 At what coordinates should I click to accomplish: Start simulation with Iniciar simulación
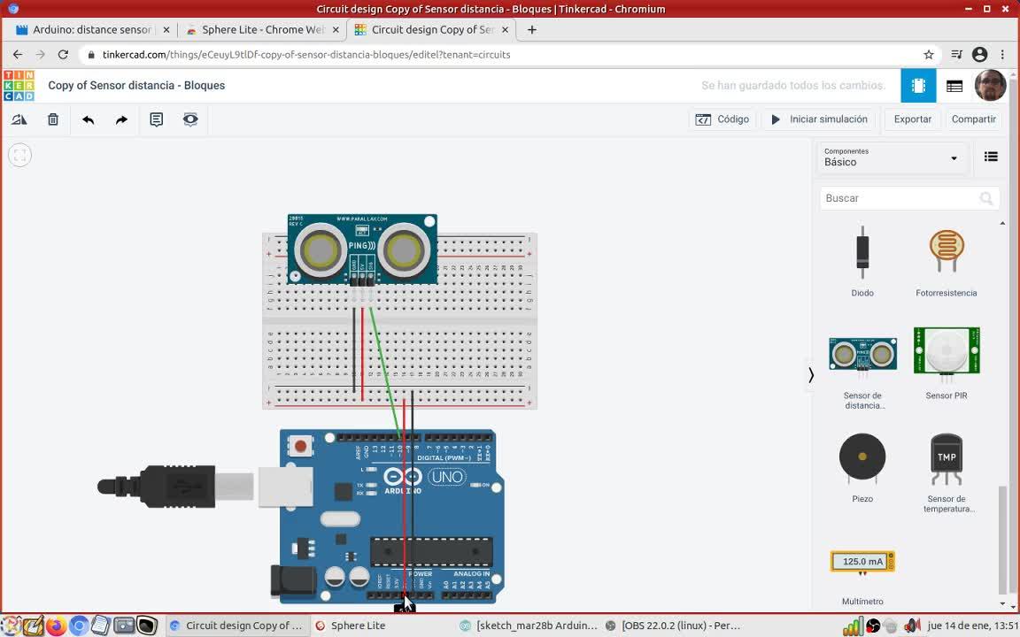click(819, 119)
